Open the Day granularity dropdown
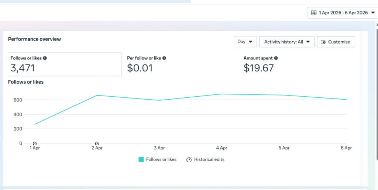The image size is (378, 190). [245, 42]
